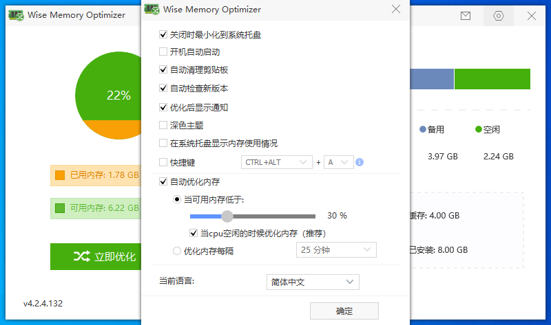Enable the 快捷键 hotkey checkbox
Image resolution: width=551 pixels, height=325 pixels.
163,162
